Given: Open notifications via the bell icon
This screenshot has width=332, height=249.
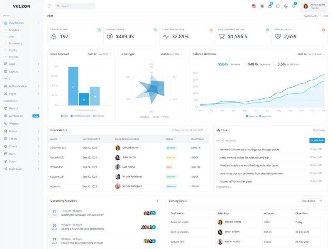Looking at the screenshot, I should [x=293, y=6].
